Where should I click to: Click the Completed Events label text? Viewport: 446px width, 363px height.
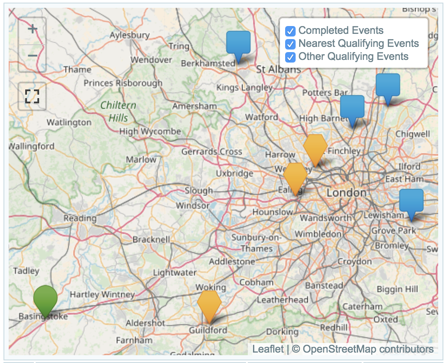(x=341, y=30)
